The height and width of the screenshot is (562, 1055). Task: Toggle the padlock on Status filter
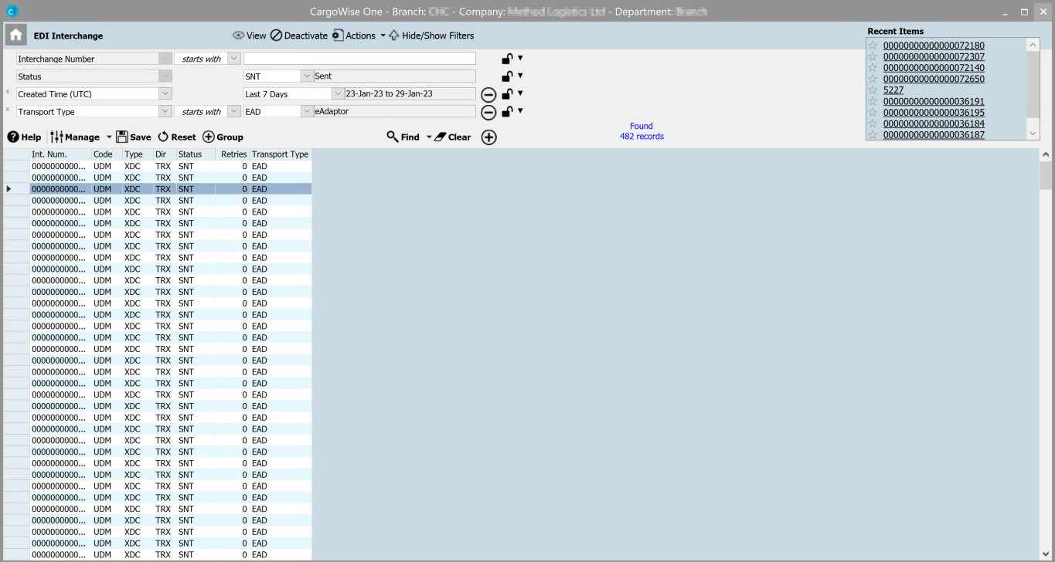pyautogui.click(x=507, y=76)
